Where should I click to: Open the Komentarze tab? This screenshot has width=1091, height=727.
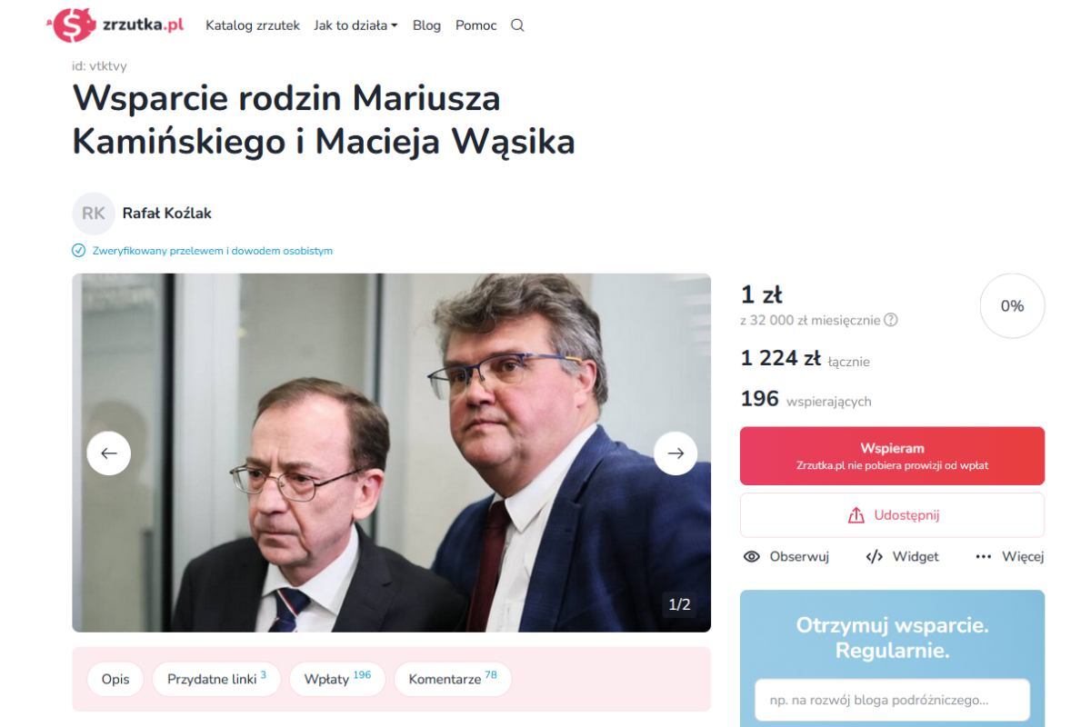coord(453,679)
